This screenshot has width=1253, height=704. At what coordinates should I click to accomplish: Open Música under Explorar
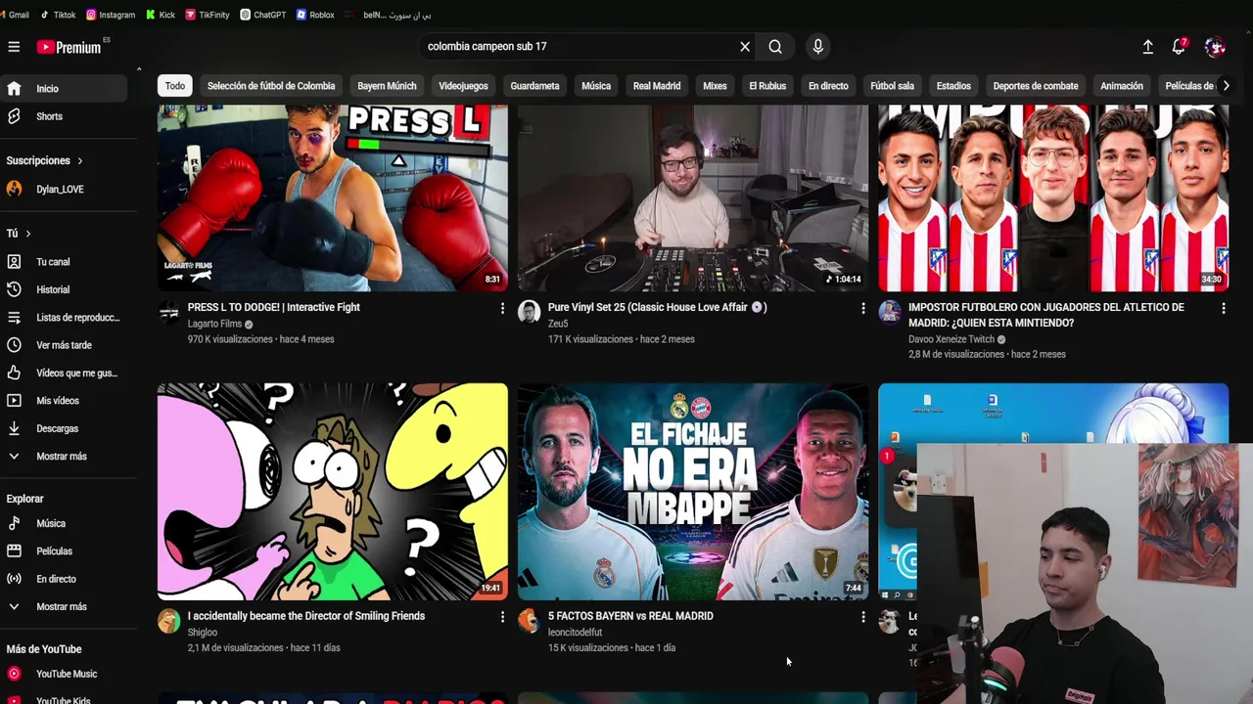(x=64, y=523)
